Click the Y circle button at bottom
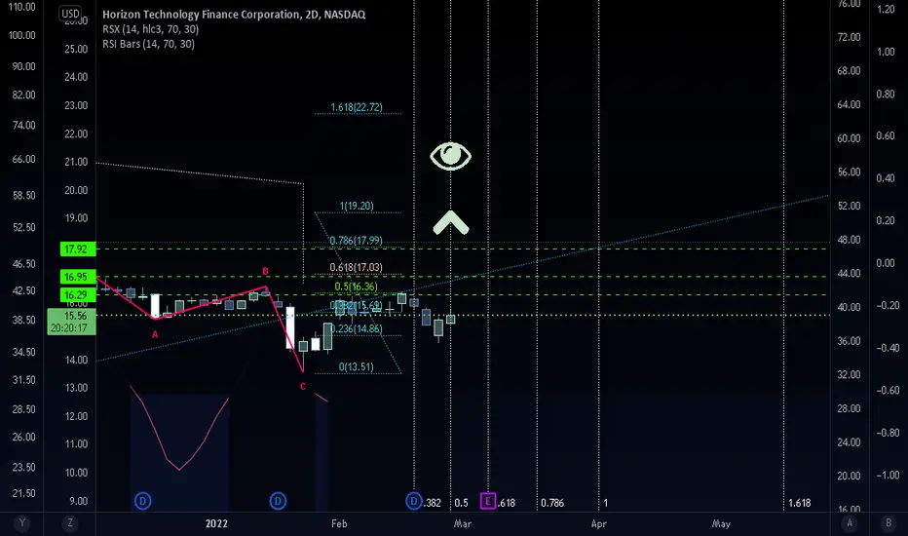Screen dimensions: 908x536 [x=22, y=523]
